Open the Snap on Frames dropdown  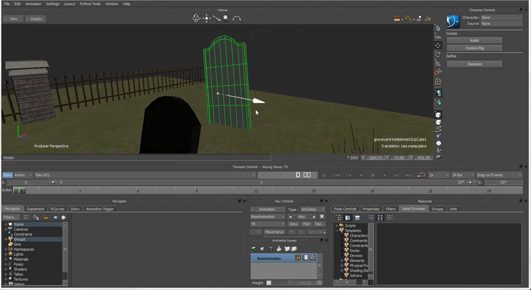click(x=499, y=175)
